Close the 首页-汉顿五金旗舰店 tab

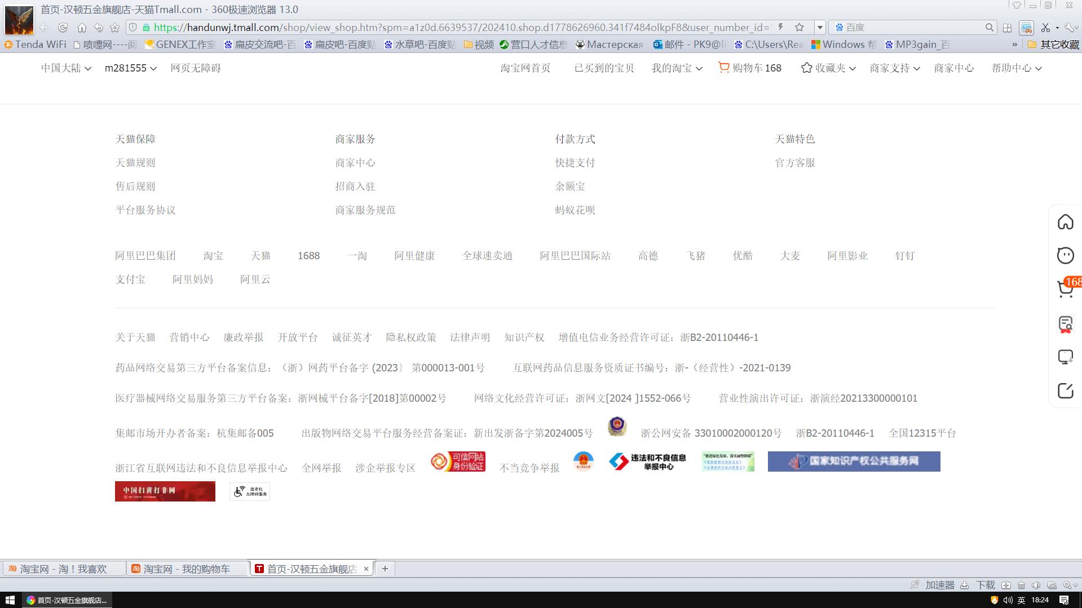pos(366,569)
